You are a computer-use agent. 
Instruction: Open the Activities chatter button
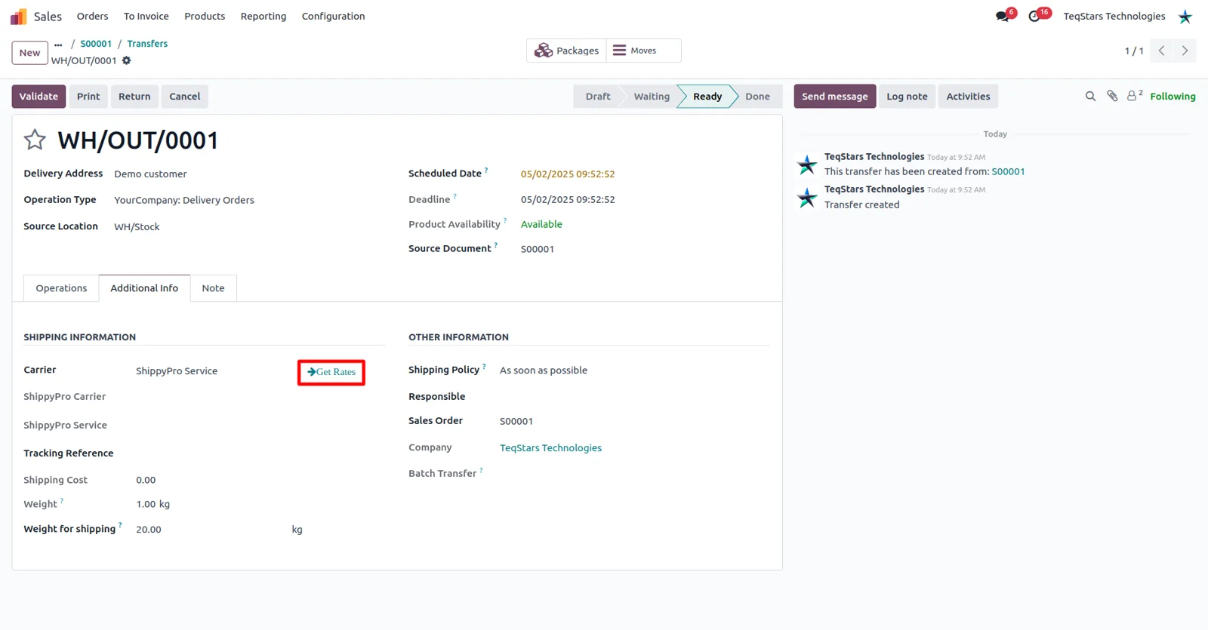click(x=968, y=97)
